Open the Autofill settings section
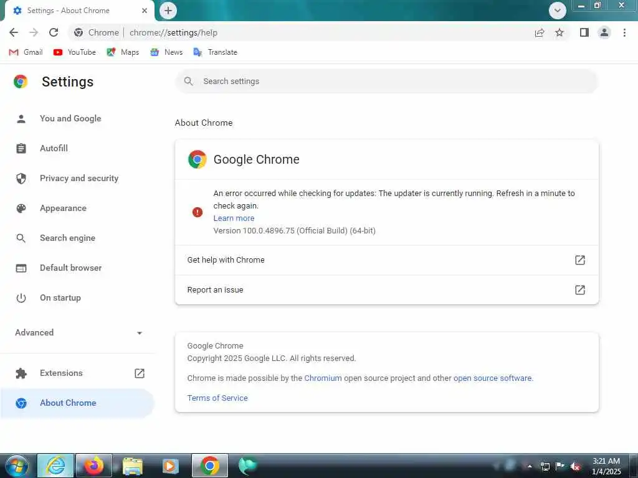638x478 pixels. [x=77, y=148]
